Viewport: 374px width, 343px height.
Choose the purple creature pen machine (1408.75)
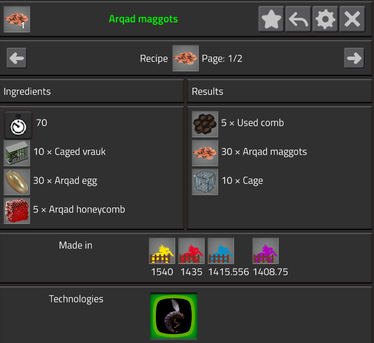pyautogui.click(x=265, y=250)
